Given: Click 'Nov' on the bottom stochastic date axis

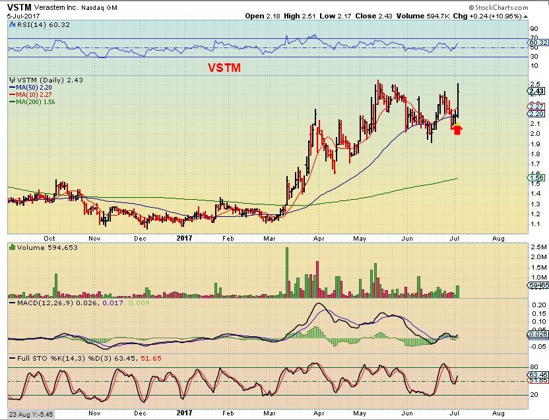Looking at the screenshot, I should tap(94, 413).
